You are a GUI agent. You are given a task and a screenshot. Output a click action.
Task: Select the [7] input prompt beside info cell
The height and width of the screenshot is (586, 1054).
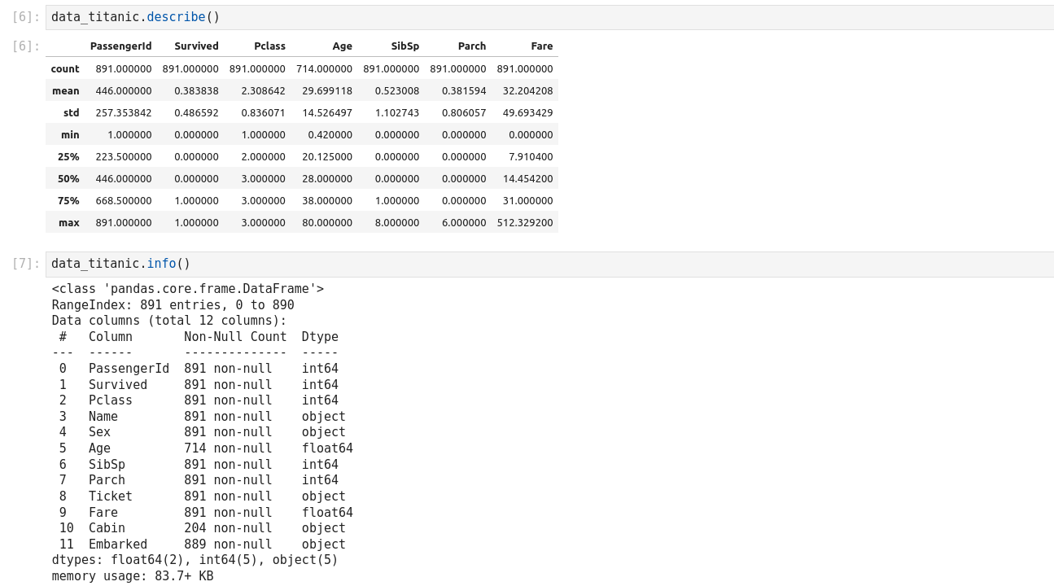click(x=25, y=264)
